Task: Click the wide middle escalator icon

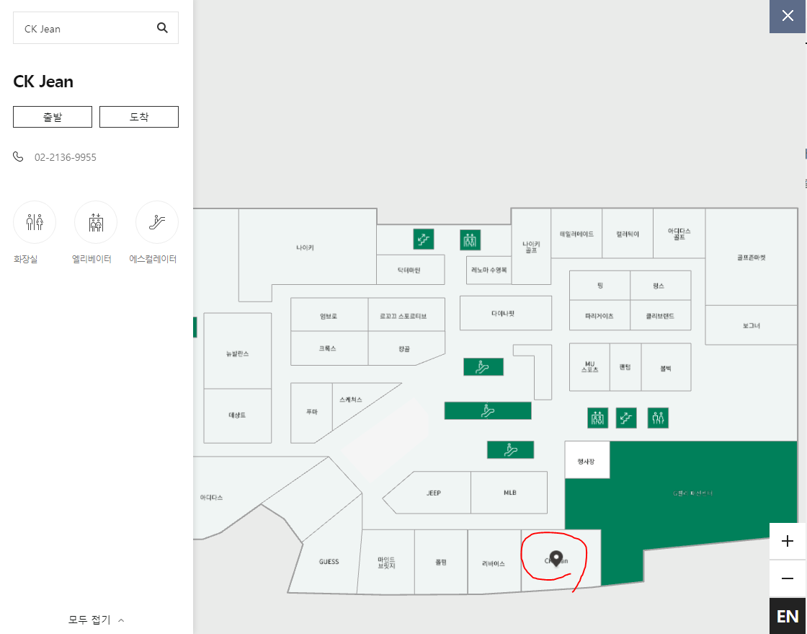Action: coord(488,410)
